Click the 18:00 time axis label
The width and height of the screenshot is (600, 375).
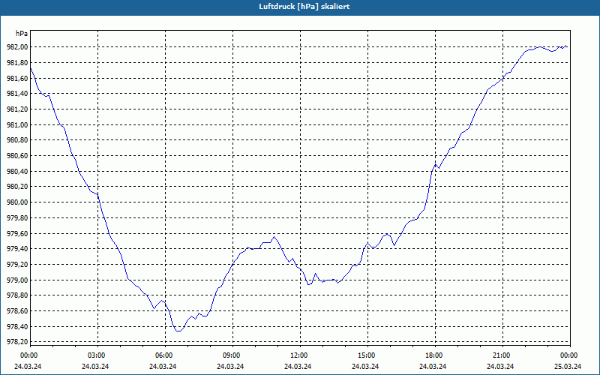pos(433,355)
